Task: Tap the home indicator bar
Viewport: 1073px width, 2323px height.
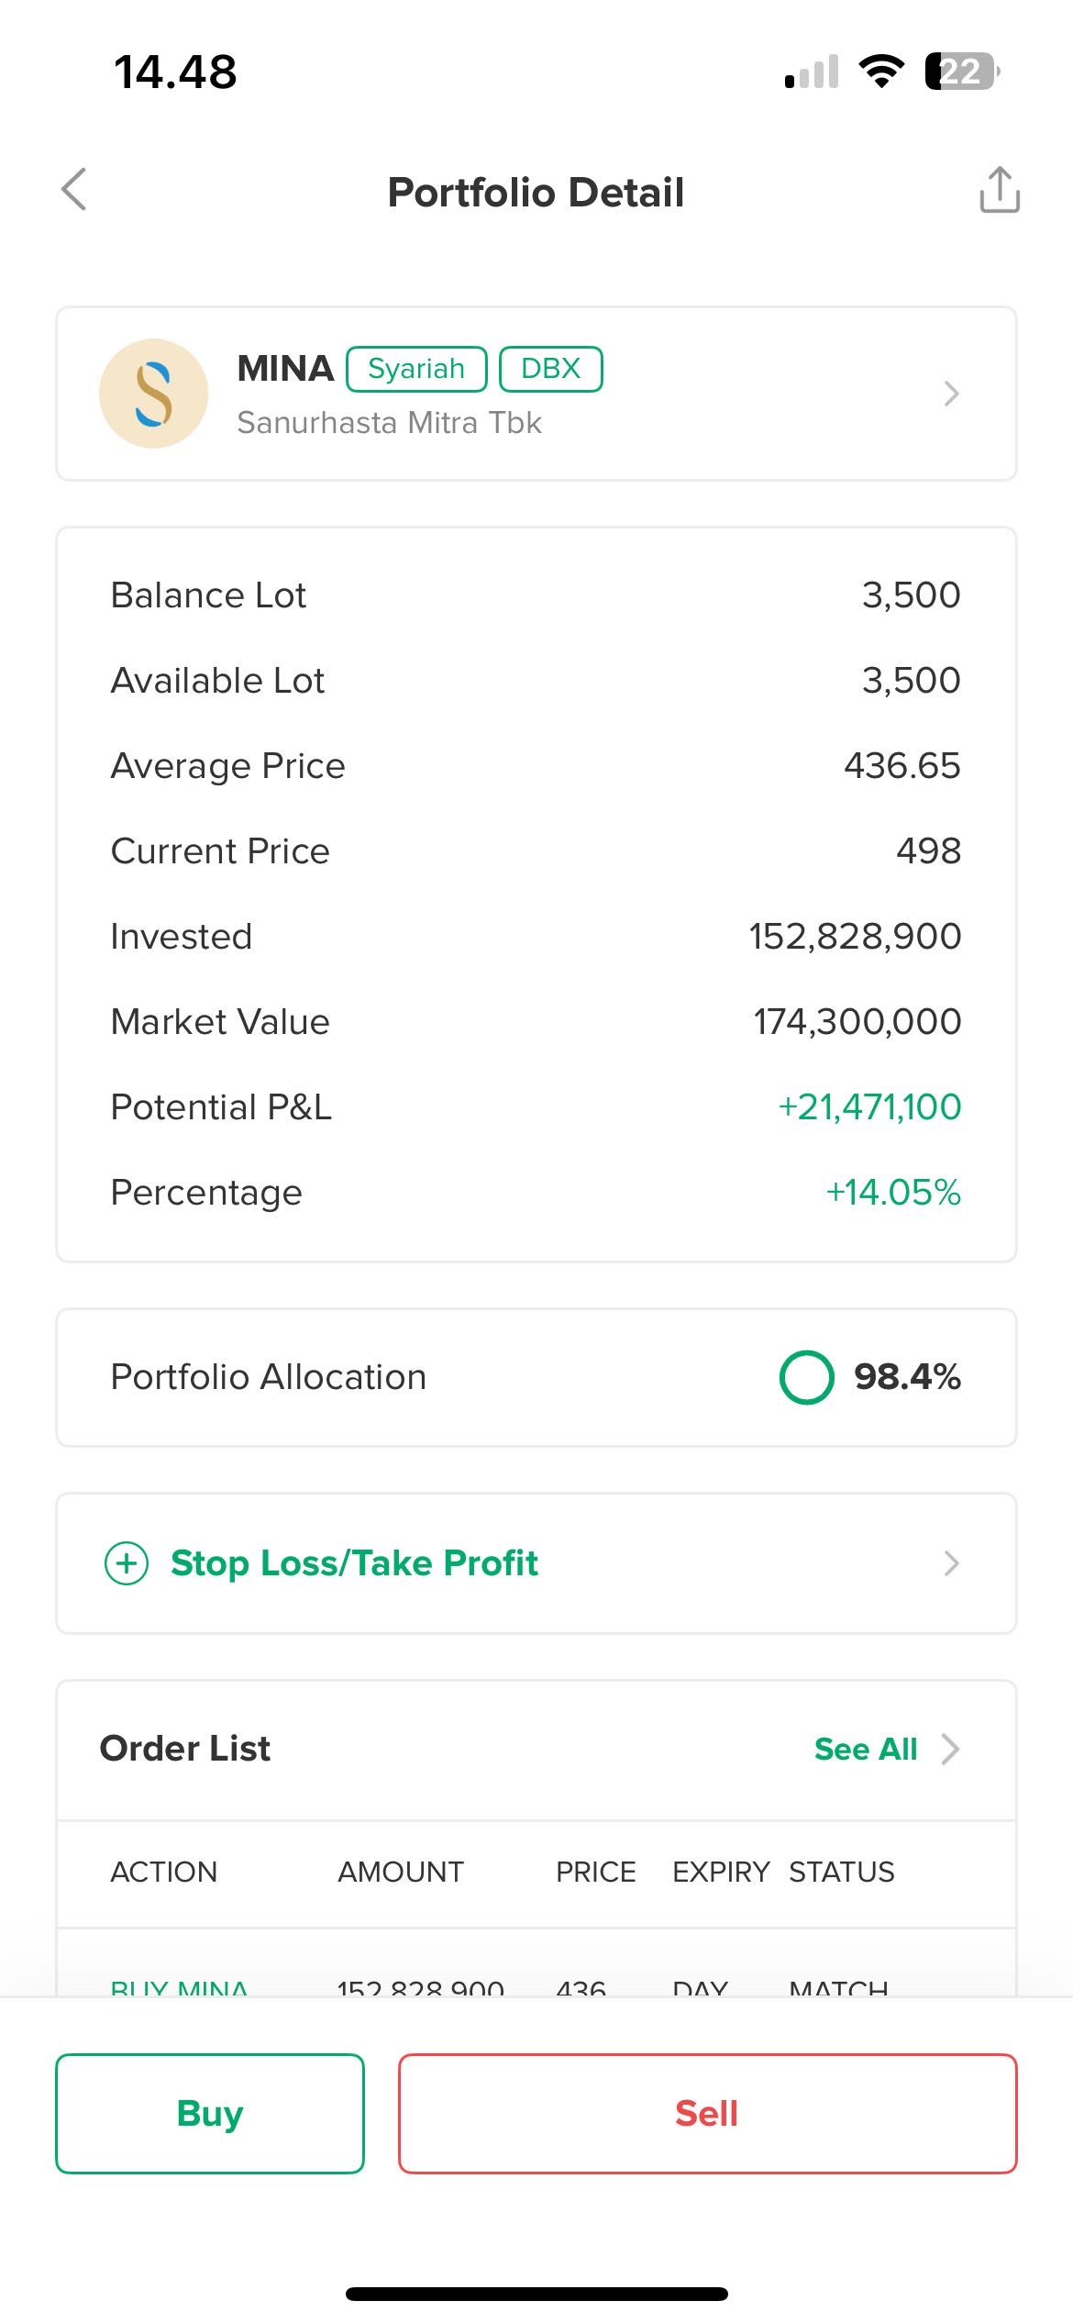Action: (x=536, y=2294)
